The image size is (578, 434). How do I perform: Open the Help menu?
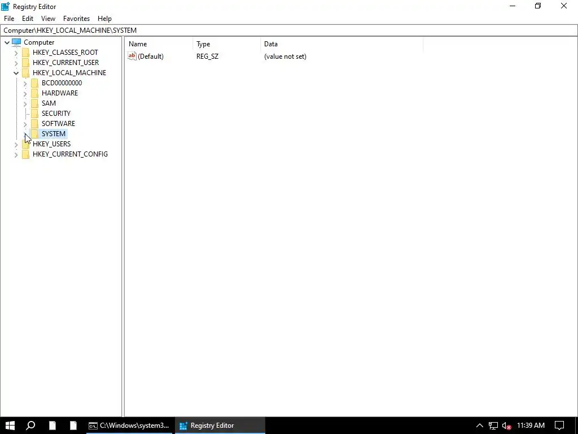pyautogui.click(x=104, y=19)
